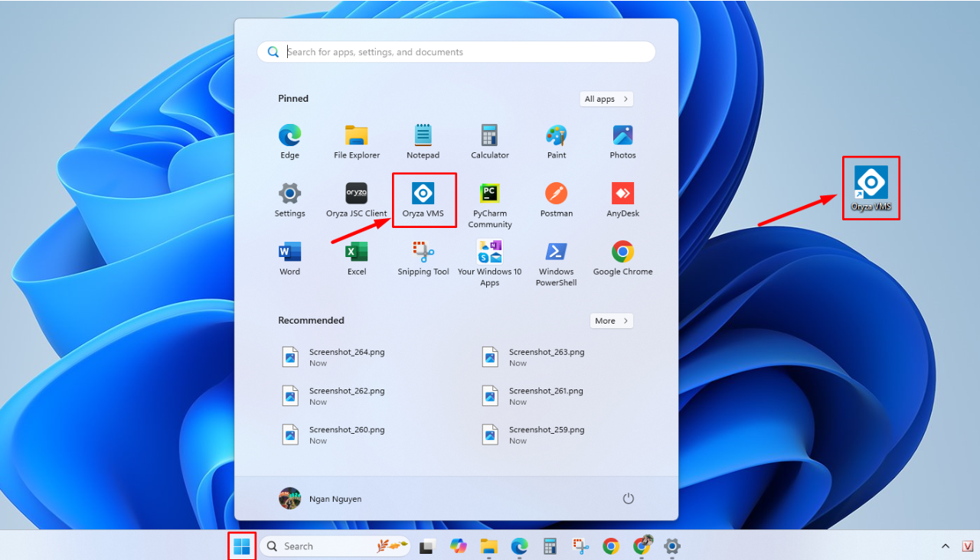Open Edge from the taskbar

click(520, 546)
